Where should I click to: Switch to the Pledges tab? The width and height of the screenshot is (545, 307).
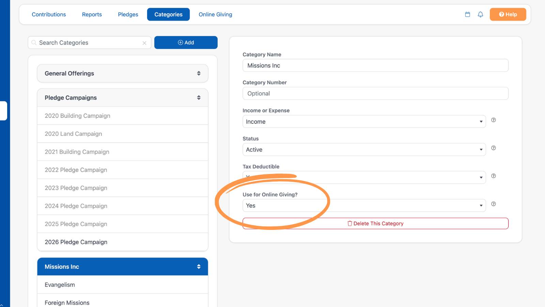tap(128, 14)
